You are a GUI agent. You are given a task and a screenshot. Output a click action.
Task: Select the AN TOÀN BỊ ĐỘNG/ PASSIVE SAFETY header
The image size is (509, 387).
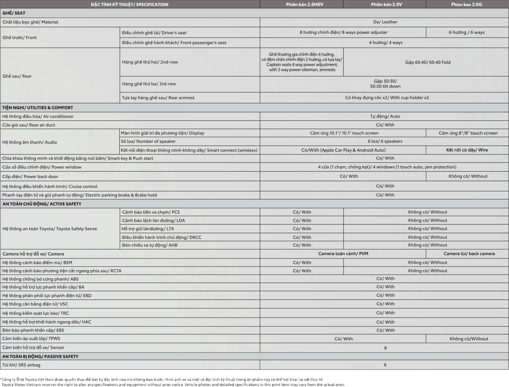point(40,356)
